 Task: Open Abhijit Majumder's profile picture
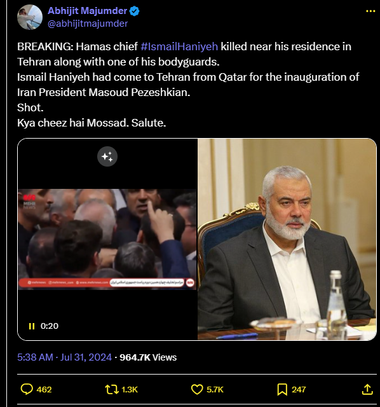point(30,17)
